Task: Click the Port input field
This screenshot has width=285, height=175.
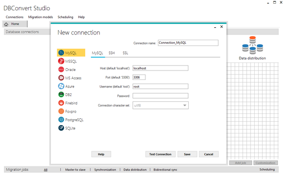Action: click(139, 77)
